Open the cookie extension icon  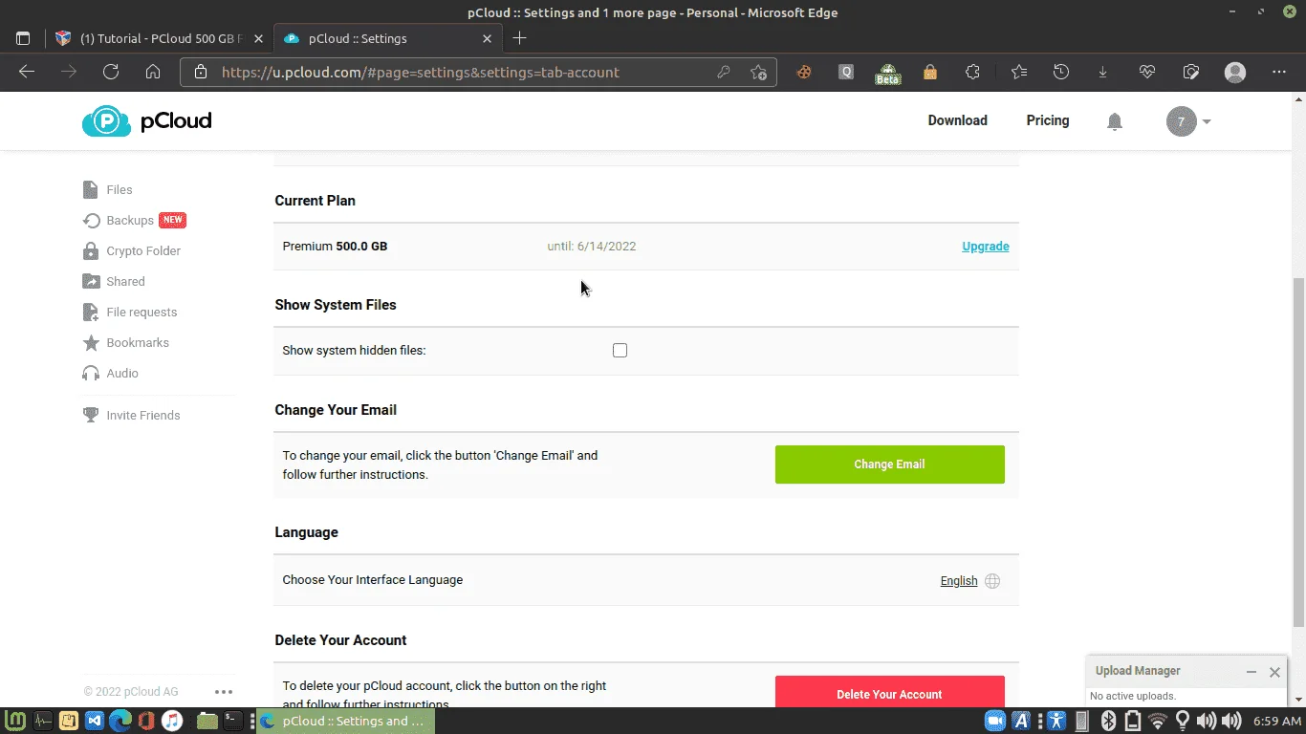tap(804, 72)
